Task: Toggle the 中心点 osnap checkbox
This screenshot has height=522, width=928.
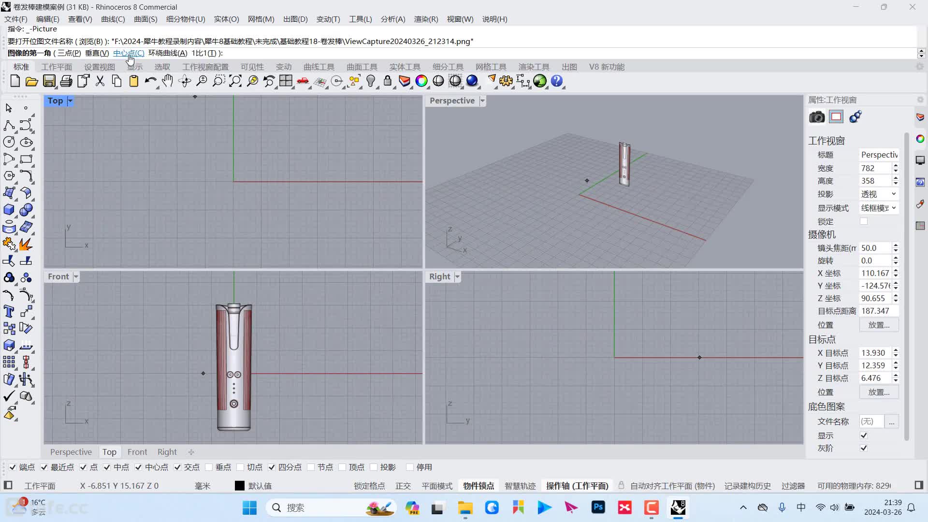Action: [138, 467]
